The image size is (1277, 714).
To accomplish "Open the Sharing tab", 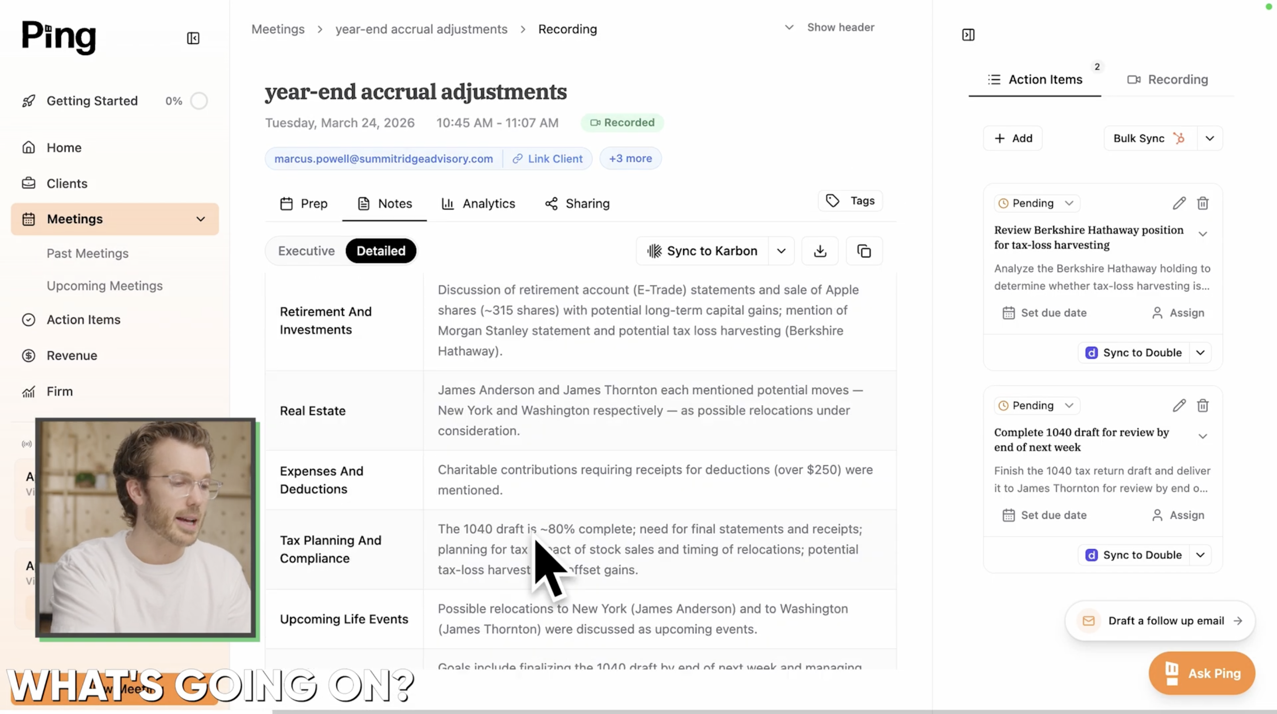I will pos(578,203).
